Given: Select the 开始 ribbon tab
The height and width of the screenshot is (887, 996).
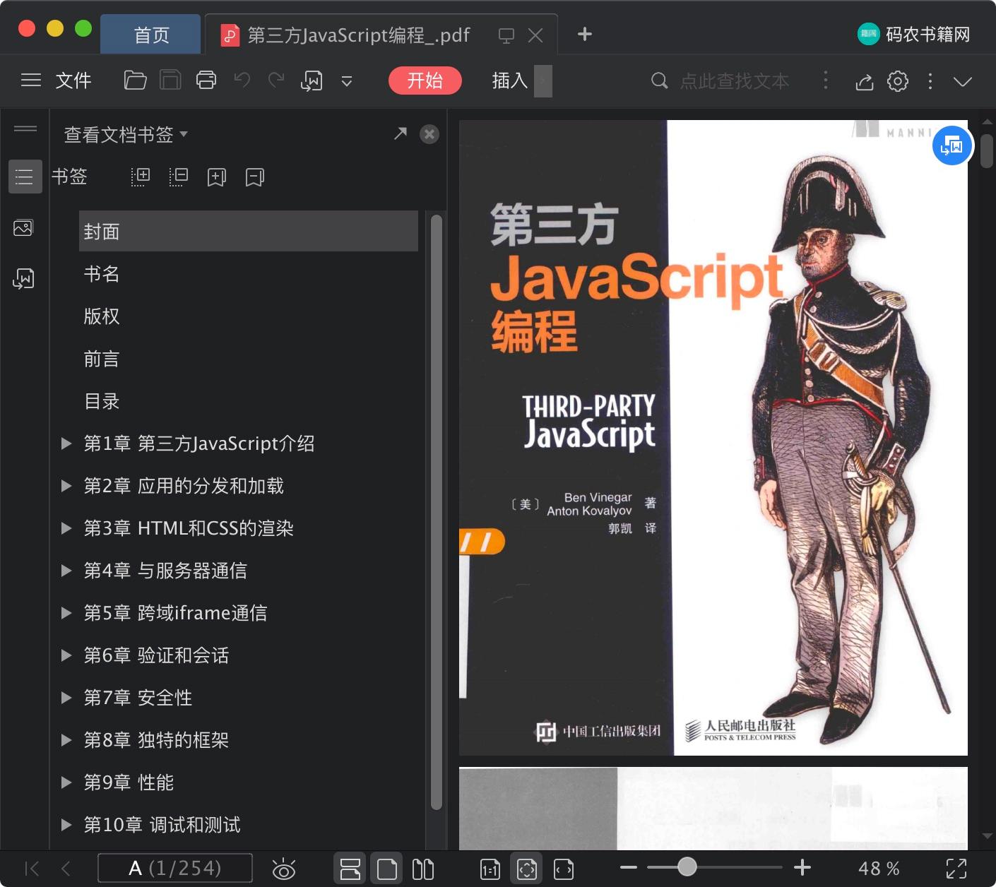Looking at the screenshot, I should click(425, 81).
